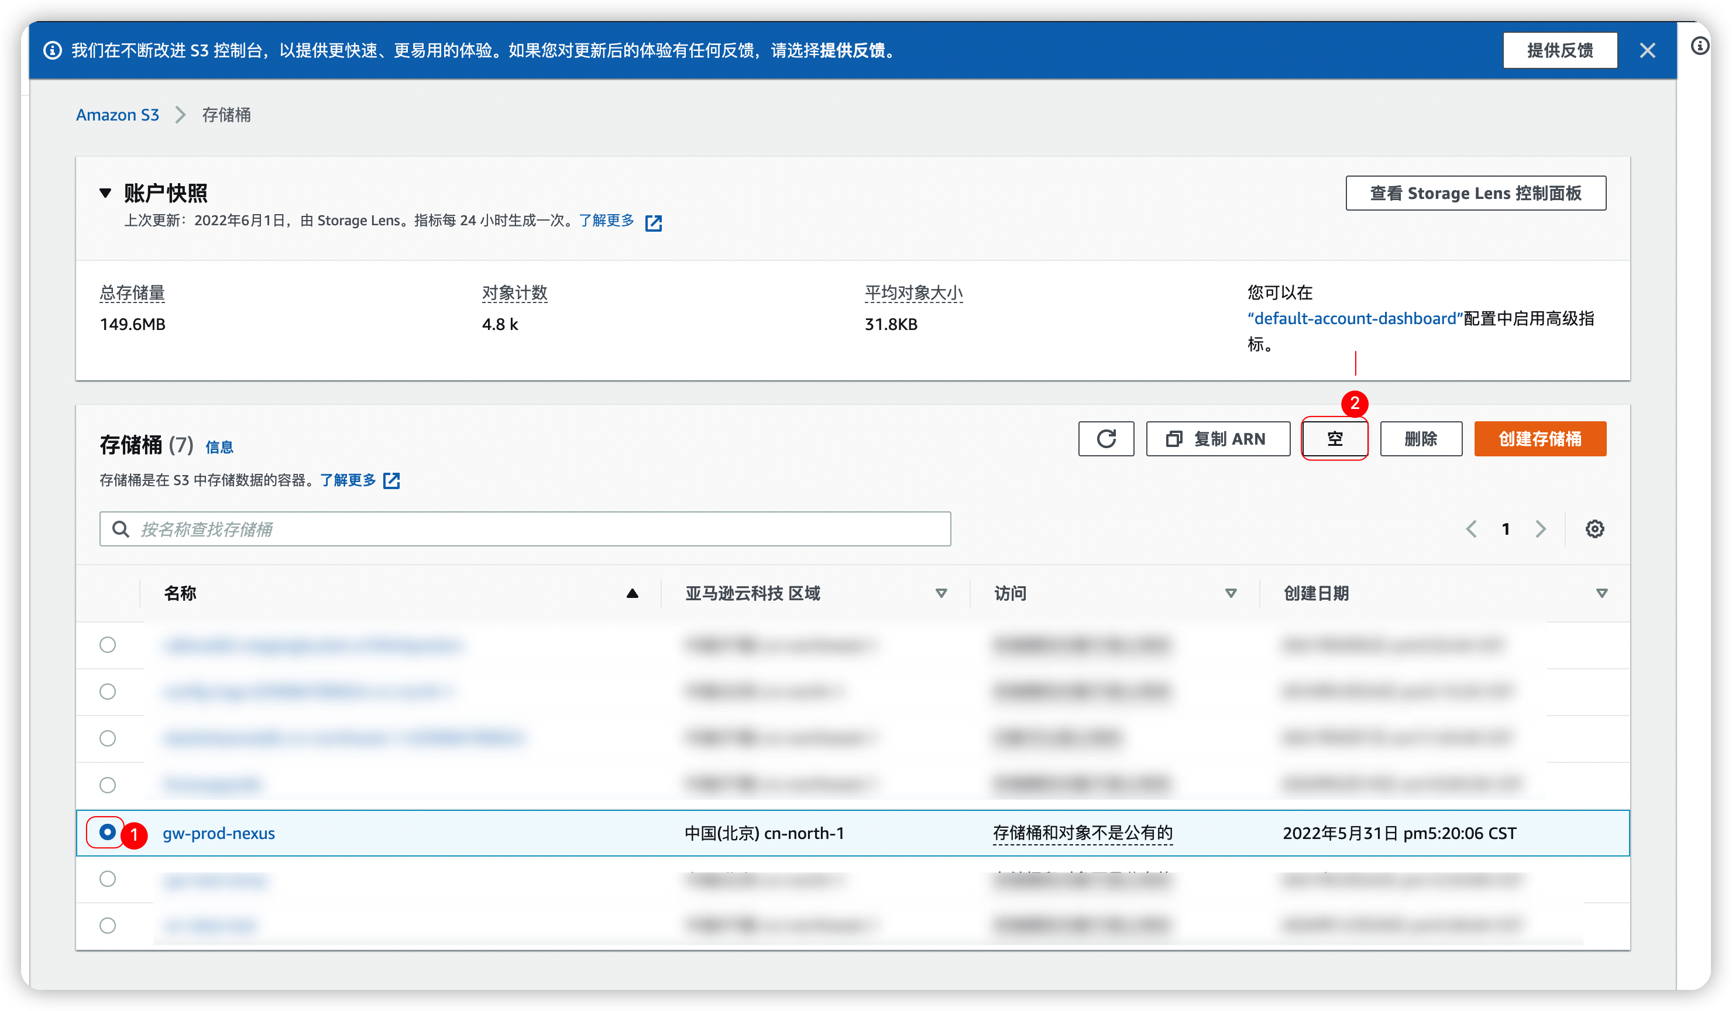Sort by 创建日期 column arrow

1602,593
